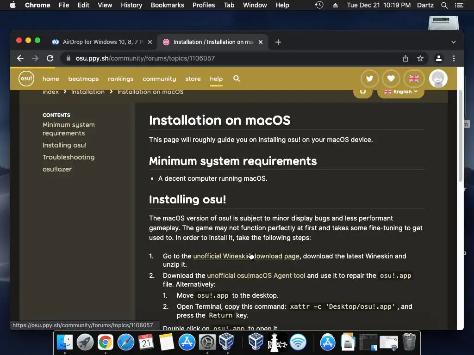Click the eject icon in the menu bar

coord(335,5)
